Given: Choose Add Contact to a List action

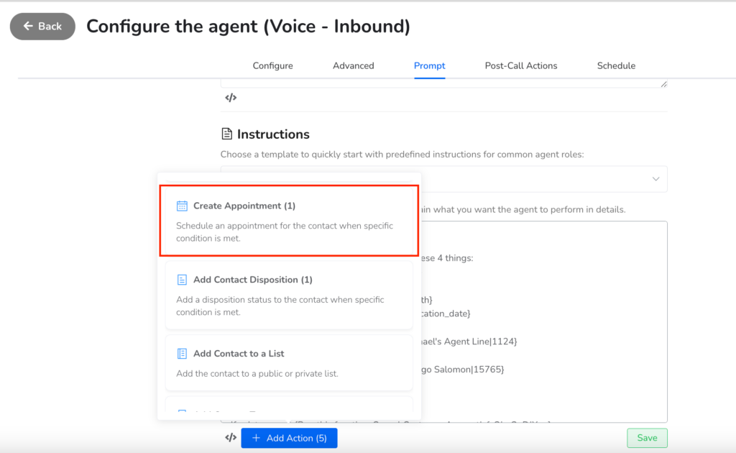Looking at the screenshot, I should [x=289, y=362].
